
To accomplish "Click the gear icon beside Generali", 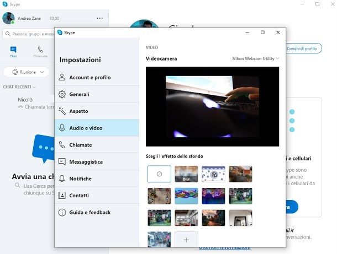I will point(62,94).
